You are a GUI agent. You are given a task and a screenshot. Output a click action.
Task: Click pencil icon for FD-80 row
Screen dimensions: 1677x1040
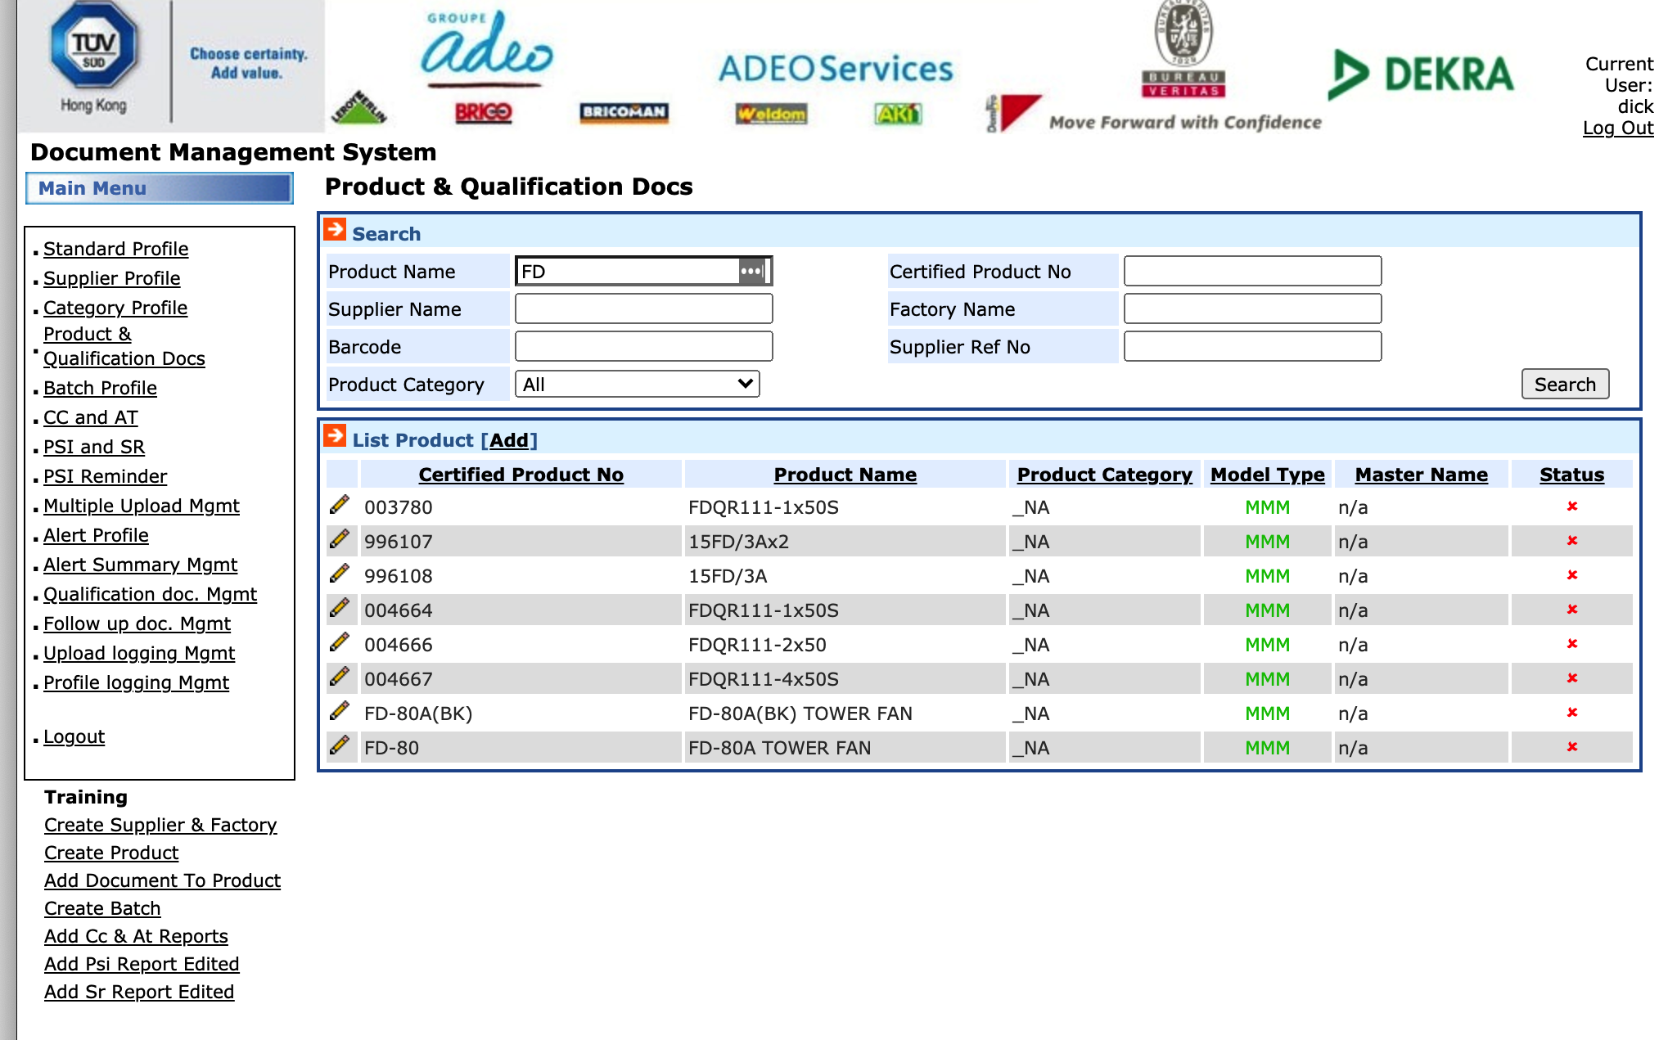tap(340, 745)
